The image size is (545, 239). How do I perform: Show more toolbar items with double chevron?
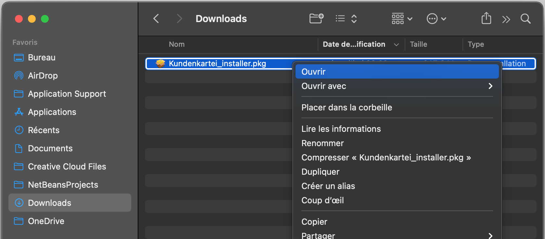tap(506, 19)
